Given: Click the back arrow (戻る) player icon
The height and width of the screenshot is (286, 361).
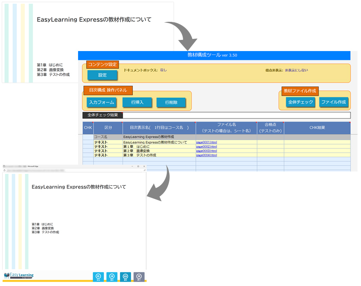Looking at the screenshot, I should (98, 277).
